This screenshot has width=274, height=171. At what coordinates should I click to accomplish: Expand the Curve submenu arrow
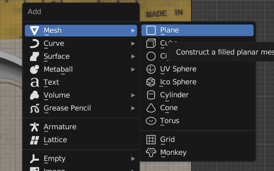tap(133, 43)
